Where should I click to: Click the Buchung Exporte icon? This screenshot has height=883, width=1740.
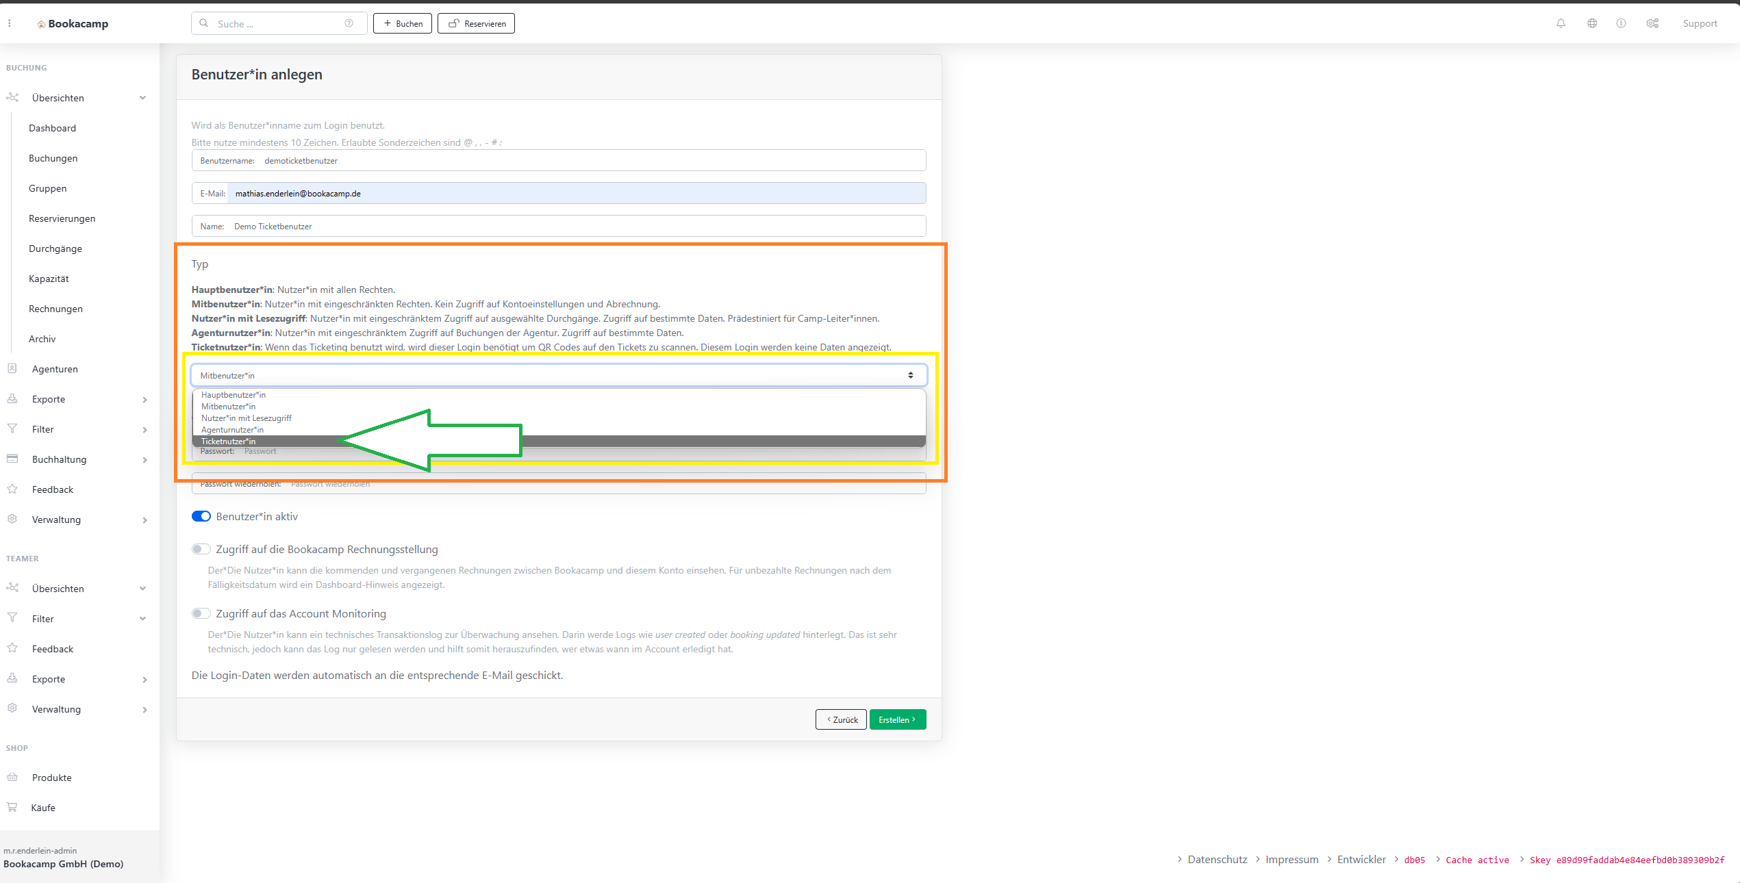[x=12, y=398]
